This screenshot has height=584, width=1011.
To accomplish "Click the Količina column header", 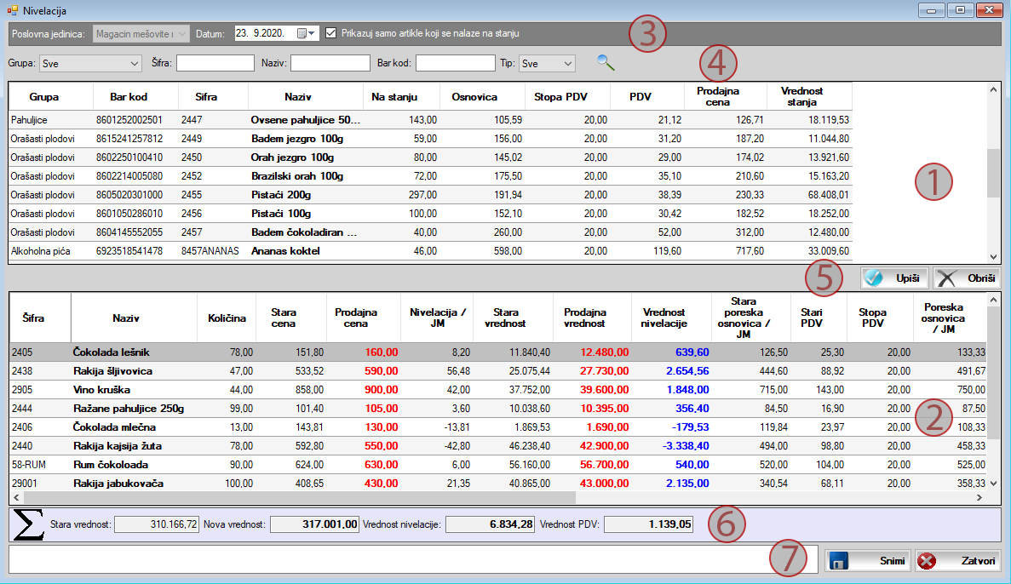I will tap(227, 318).
